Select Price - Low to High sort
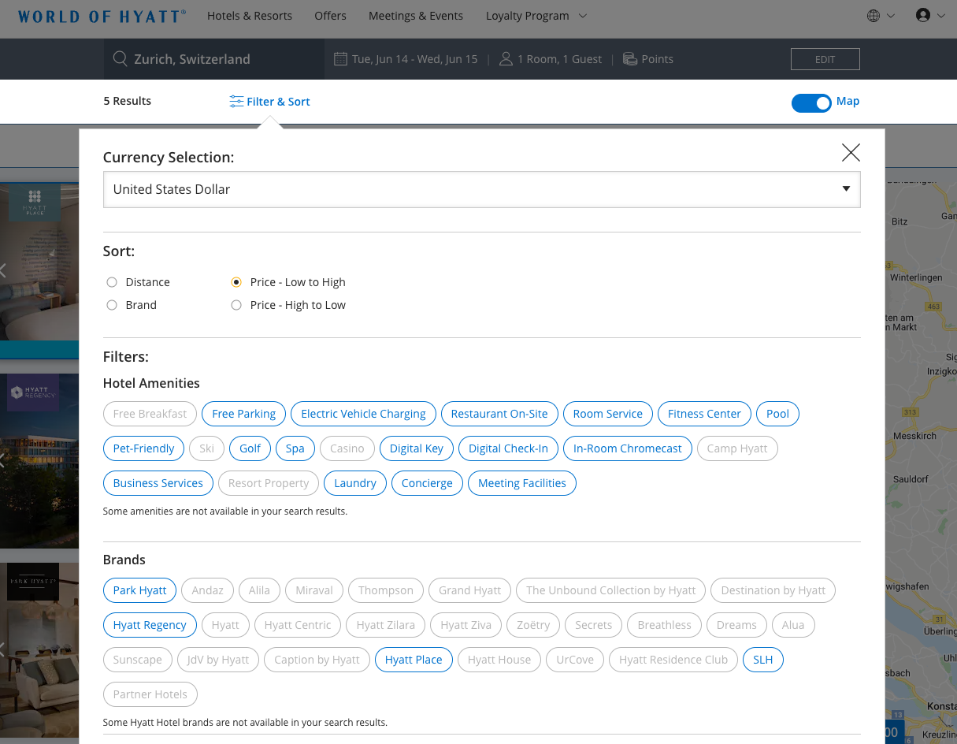Viewport: 957px width, 744px height. click(236, 282)
